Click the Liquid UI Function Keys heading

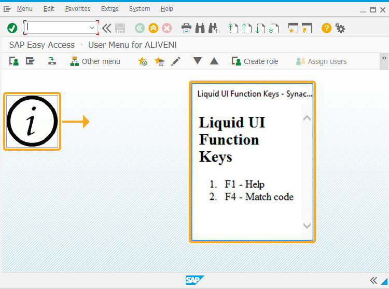click(232, 139)
